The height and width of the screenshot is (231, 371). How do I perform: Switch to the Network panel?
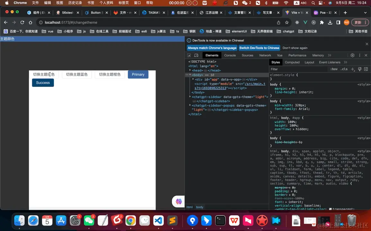tap(265, 55)
